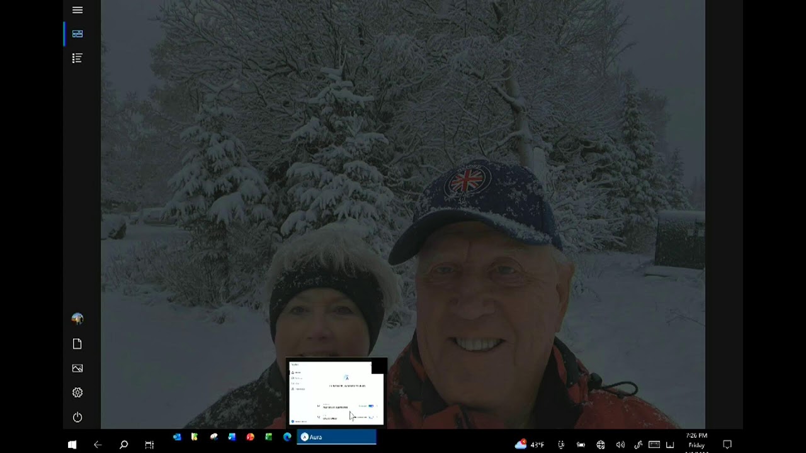The height and width of the screenshot is (453, 806).
Task: Switch to the all apps list icon
Action: click(x=77, y=58)
